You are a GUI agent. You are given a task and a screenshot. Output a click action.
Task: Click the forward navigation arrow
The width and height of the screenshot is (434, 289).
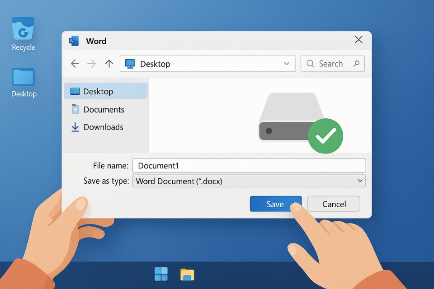tap(92, 64)
